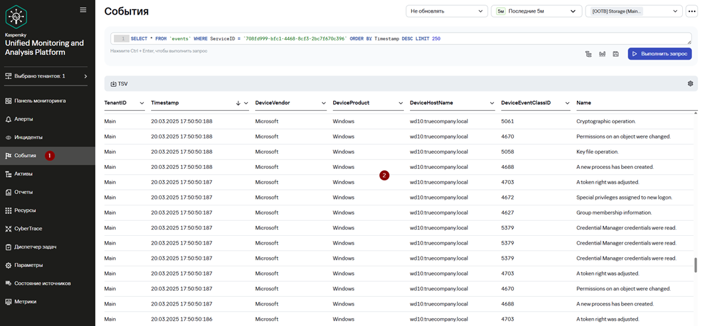Open the Метрики section

[x=48, y=301]
